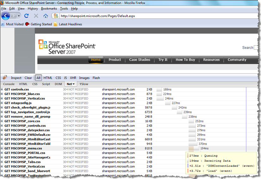Expand the GET MSCOMSP_Tabs.css request
Image resolution: width=261 pixels, height=179 pixels.
pos(2,162)
